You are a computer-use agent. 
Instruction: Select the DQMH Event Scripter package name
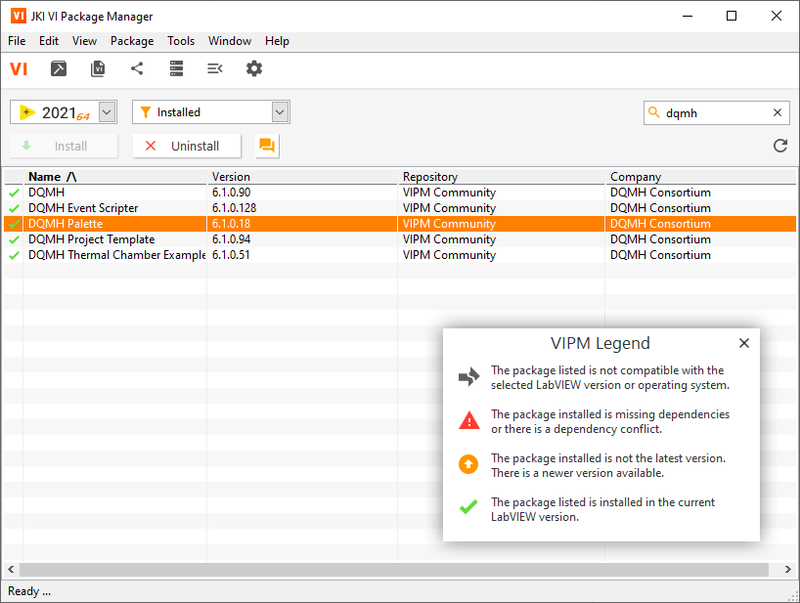coord(83,208)
